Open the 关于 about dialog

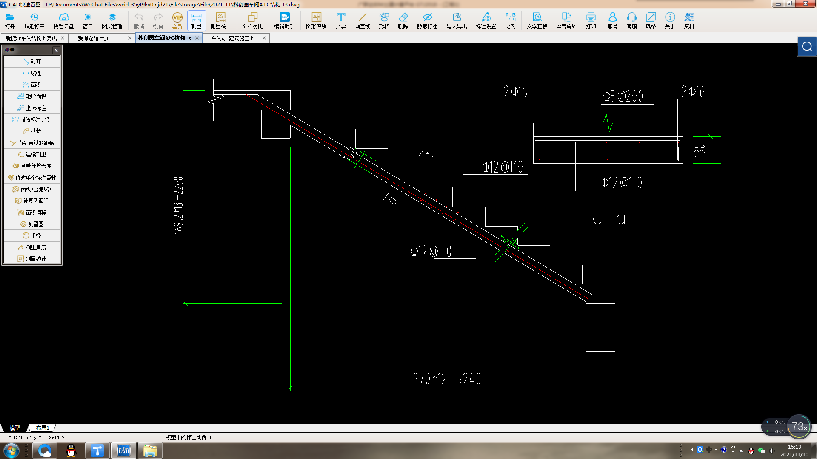(670, 21)
